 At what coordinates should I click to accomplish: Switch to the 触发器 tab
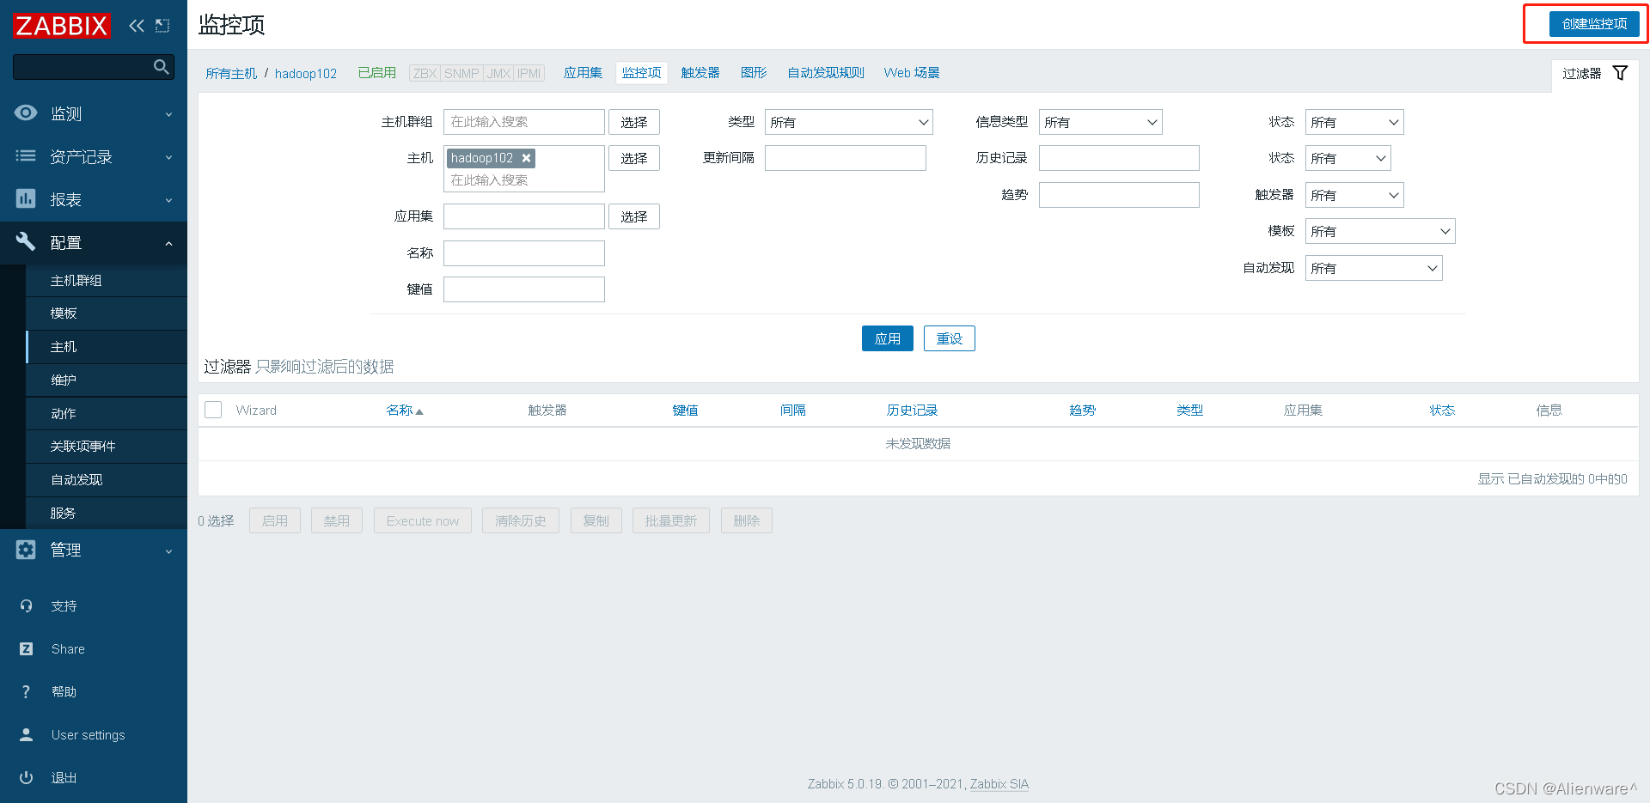(700, 73)
